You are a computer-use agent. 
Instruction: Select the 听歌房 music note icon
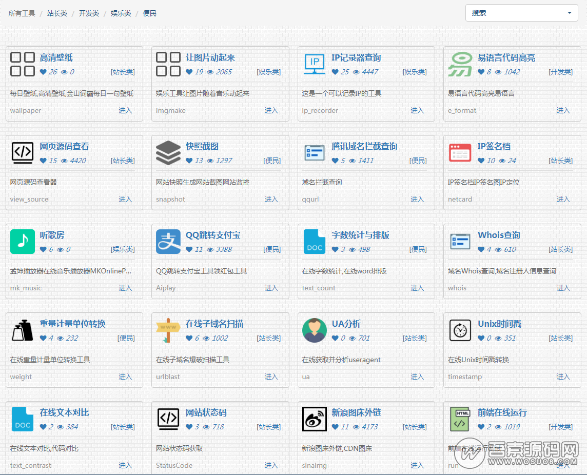[23, 241]
